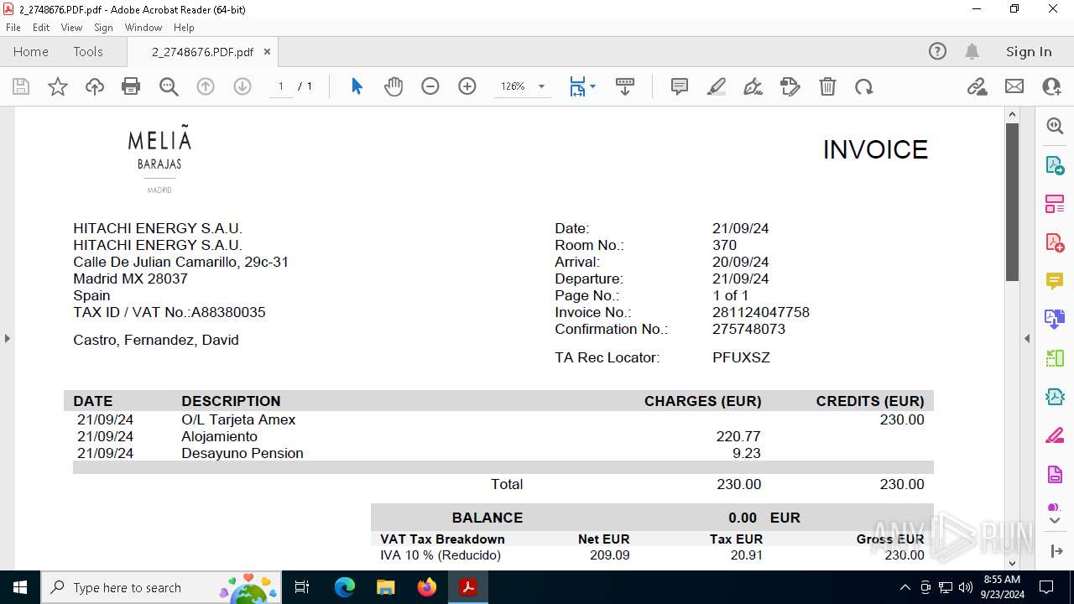Click the scrolling mode read icon

[625, 86]
